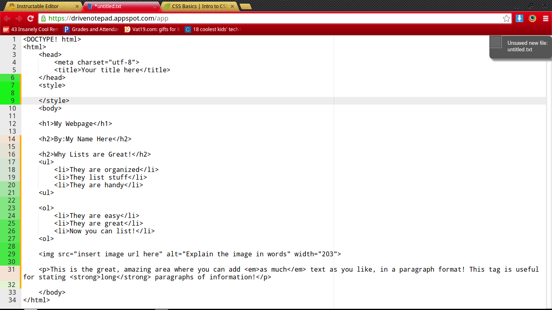Image resolution: width=552 pixels, height=310 pixels.
Task: Click the '<ol>' tag on line 23
Action: tap(46, 208)
